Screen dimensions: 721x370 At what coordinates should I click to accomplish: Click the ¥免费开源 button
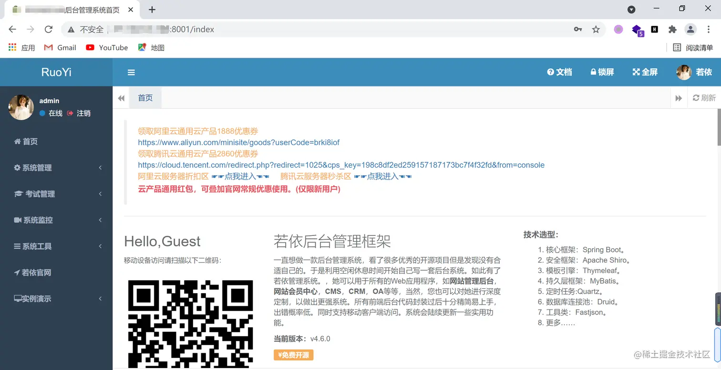click(293, 355)
